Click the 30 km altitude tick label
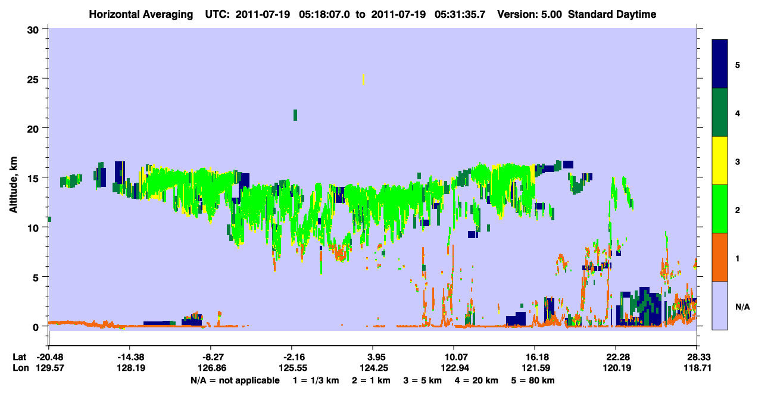774x397 pixels. (x=33, y=29)
